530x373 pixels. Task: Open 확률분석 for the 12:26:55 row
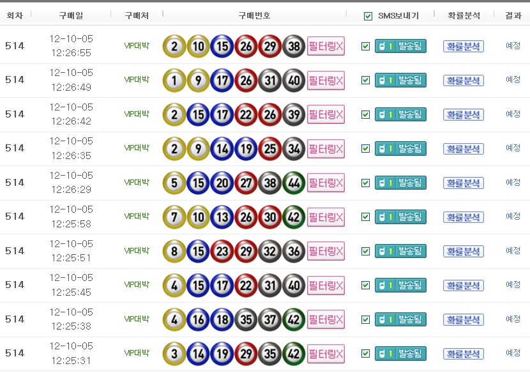pyautogui.click(x=464, y=46)
